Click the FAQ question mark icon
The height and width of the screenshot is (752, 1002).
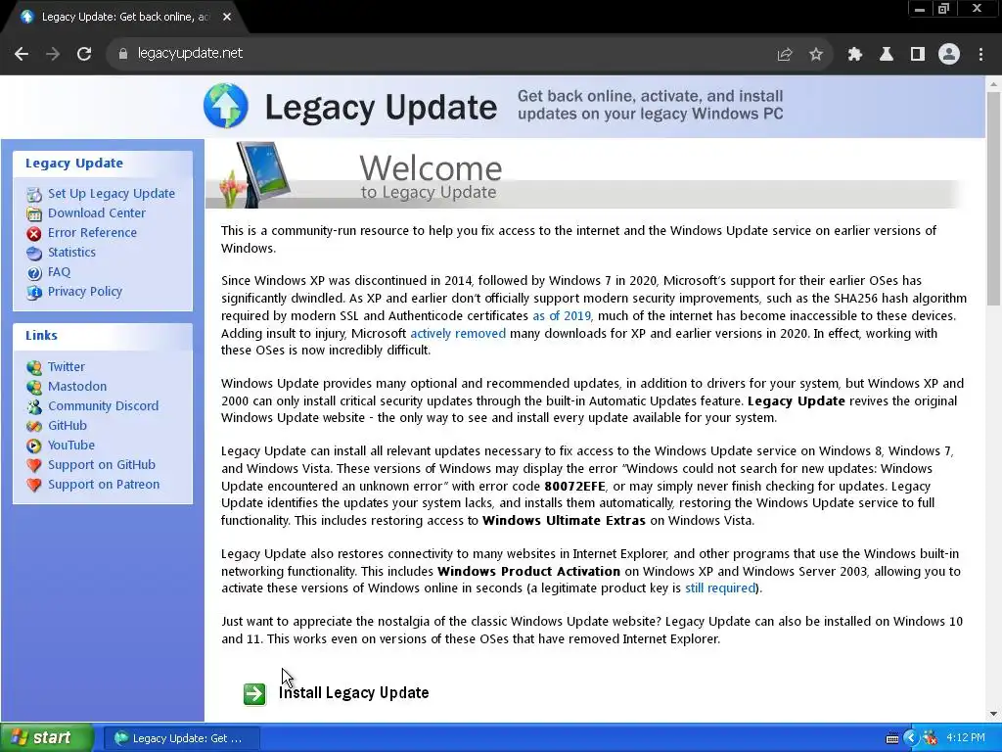pyautogui.click(x=34, y=273)
